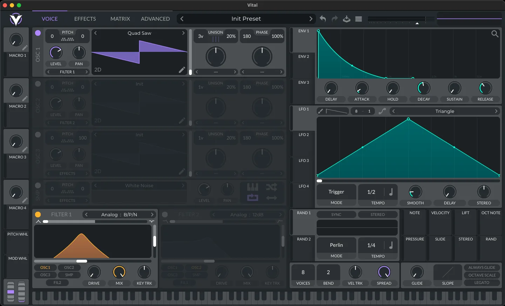
Task: Click the OSC 2 wavetable pencil icon
Action: pyautogui.click(x=182, y=121)
